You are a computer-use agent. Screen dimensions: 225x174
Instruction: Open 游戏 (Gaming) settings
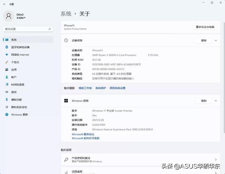pyautogui.click(x=28, y=92)
